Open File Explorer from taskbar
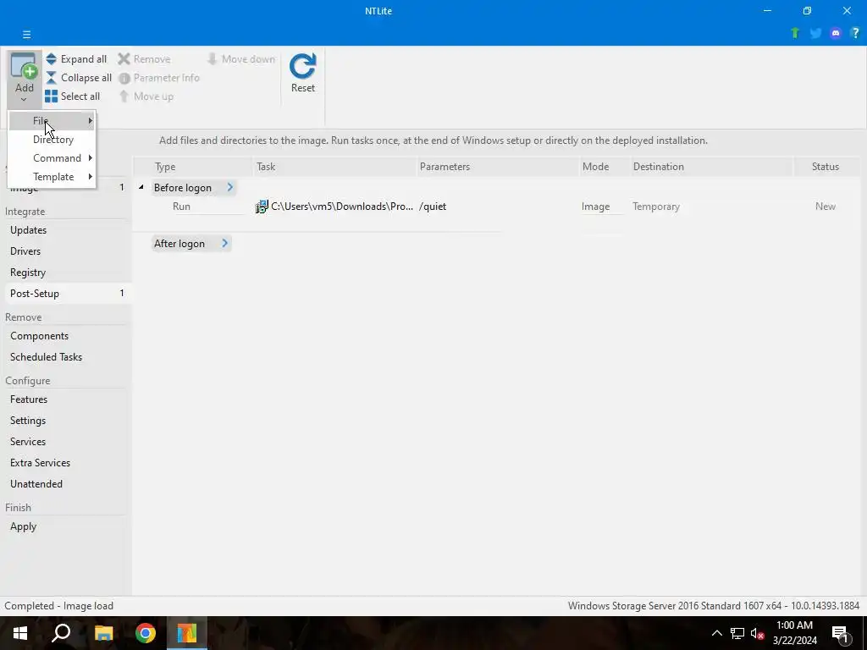Screen dimensions: 867x650 point(103,633)
